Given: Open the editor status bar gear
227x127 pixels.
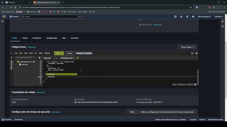Looking at the screenshot, I should point(195,85).
